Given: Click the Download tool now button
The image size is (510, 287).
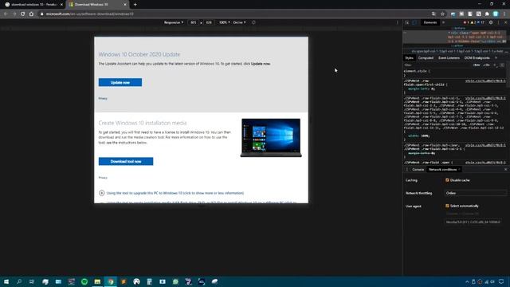Looking at the screenshot, I should click(126, 161).
